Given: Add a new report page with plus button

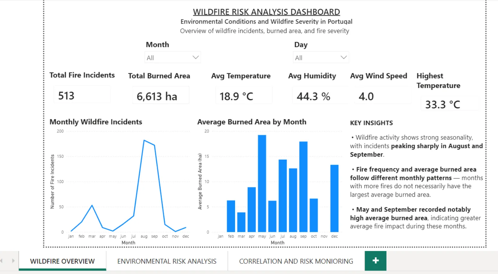Looking at the screenshot, I should click(376, 261).
